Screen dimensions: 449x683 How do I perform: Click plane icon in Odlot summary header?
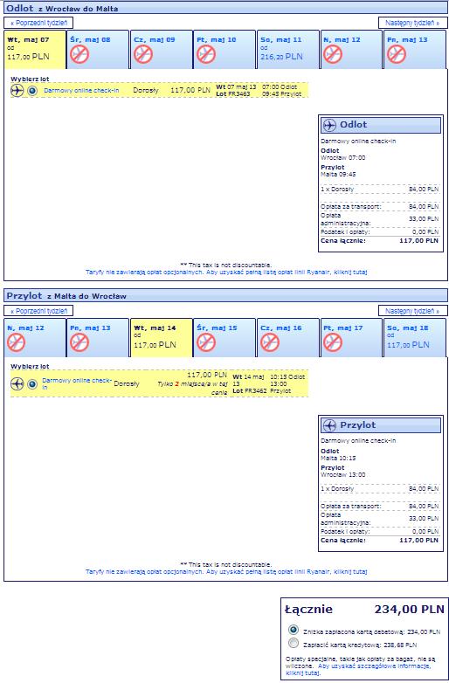pos(329,125)
